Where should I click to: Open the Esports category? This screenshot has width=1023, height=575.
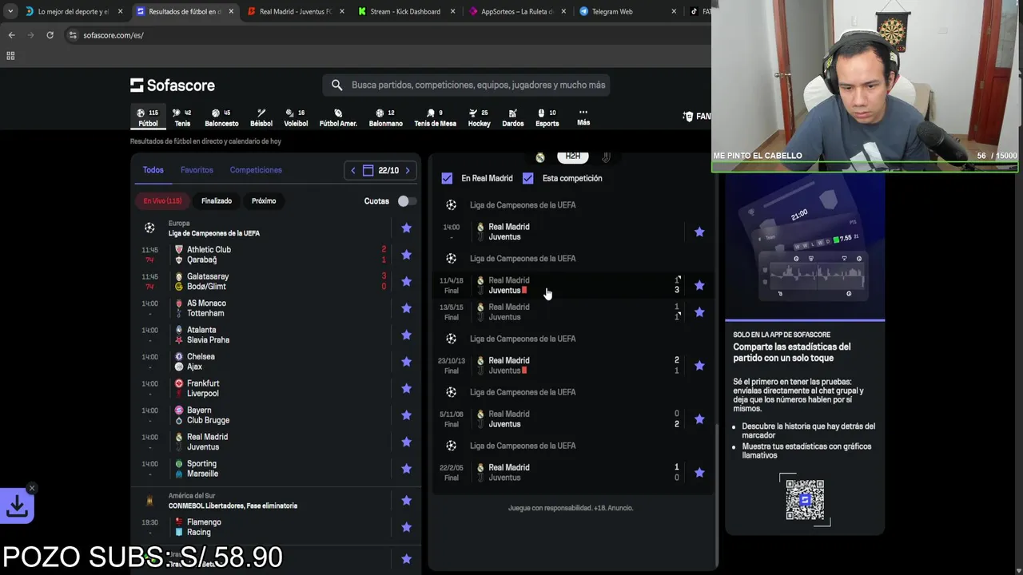tap(547, 117)
